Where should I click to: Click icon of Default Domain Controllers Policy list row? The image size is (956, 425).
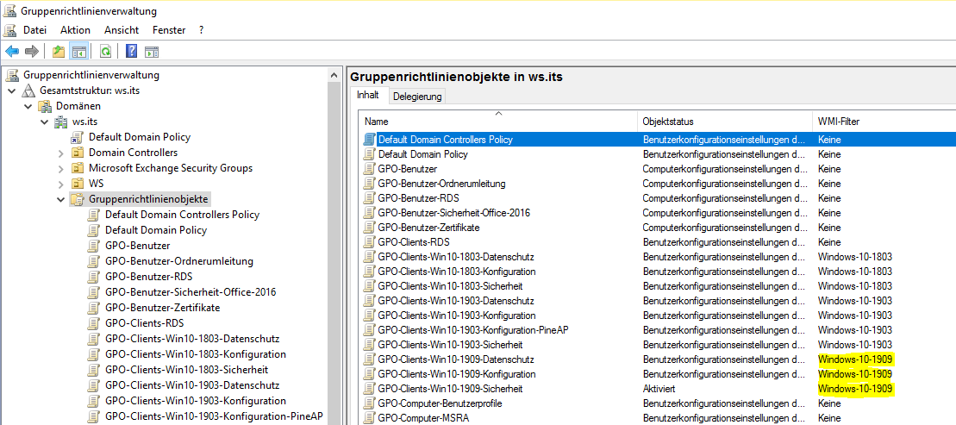click(370, 139)
